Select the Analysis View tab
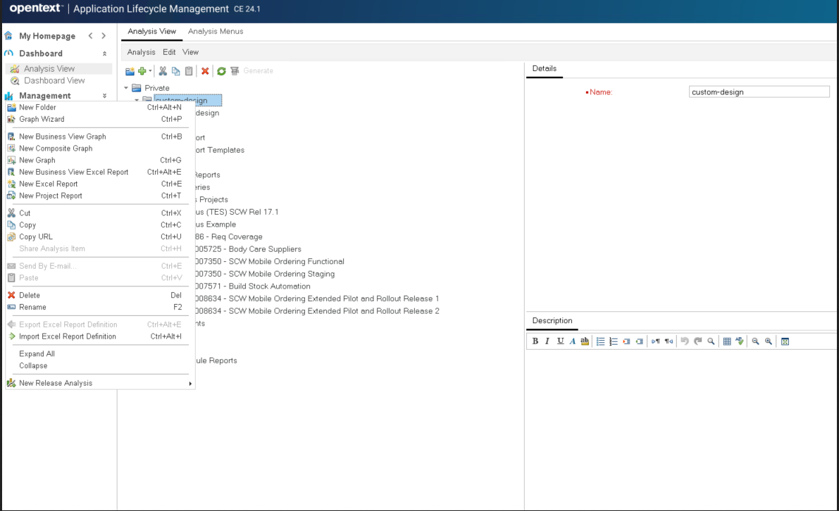The image size is (839, 511). tap(152, 31)
